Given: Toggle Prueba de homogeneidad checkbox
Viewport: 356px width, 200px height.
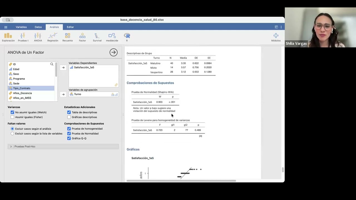Looking at the screenshot, I should click(69, 129).
